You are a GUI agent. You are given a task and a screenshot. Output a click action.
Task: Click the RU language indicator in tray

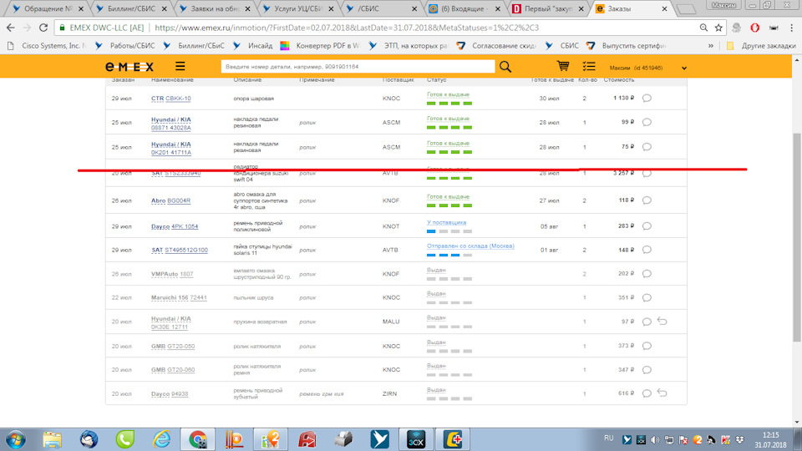tap(609, 438)
